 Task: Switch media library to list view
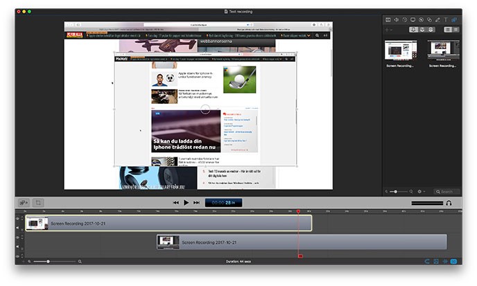click(x=456, y=30)
